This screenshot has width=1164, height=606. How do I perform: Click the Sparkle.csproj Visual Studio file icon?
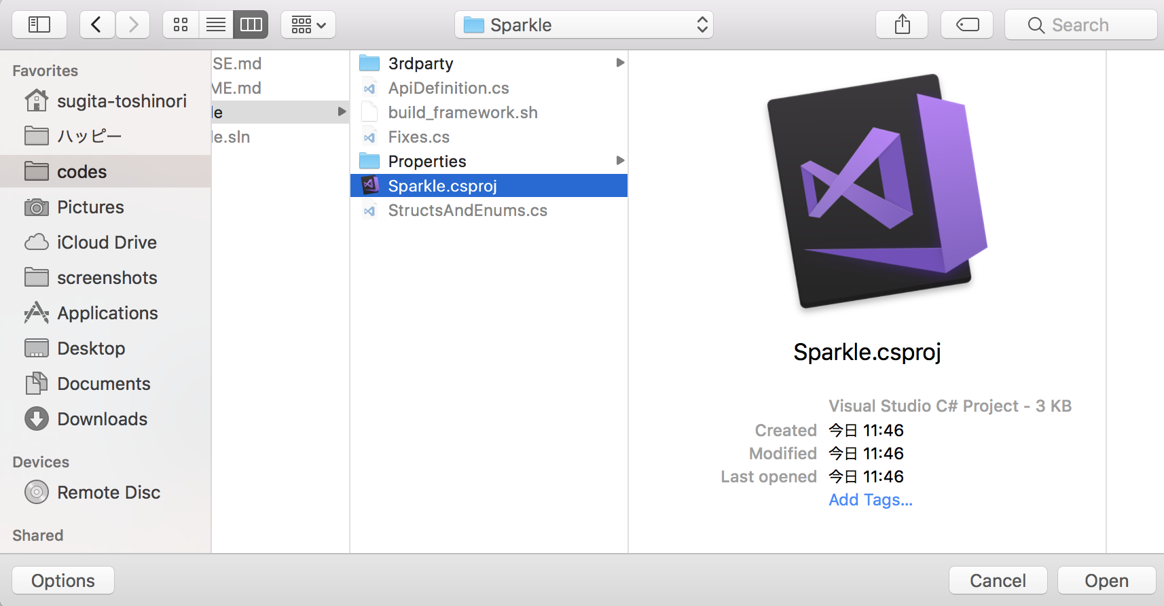(369, 185)
